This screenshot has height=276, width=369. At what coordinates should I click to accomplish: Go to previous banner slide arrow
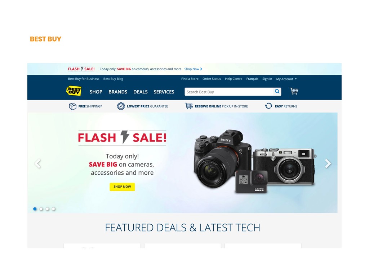tap(37, 164)
